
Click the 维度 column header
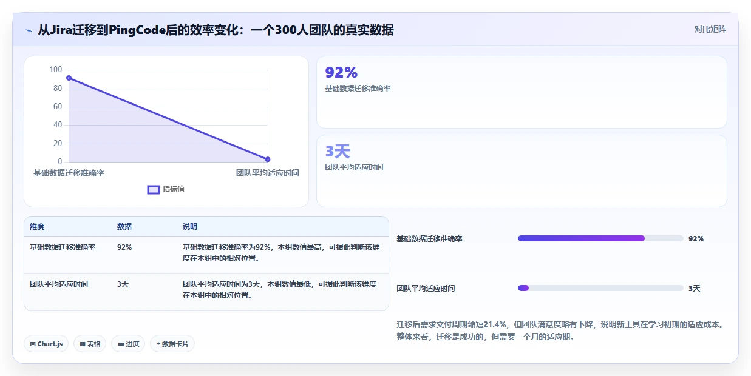click(x=37, y=227)
